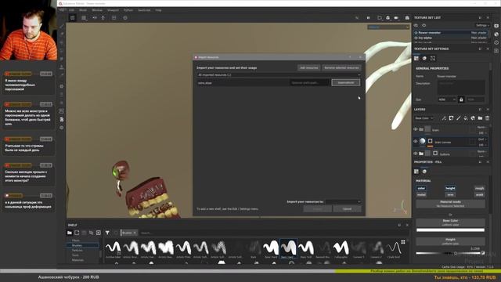
Task: Click the camera video icon in top toolbar
Action: pyautogui.click(x=396, y=18)
